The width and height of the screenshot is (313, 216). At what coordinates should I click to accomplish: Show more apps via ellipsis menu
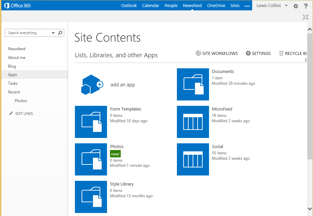pos(247,6)
